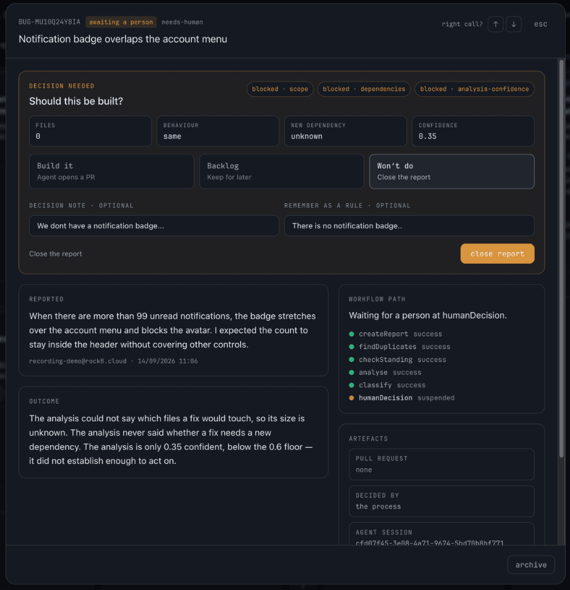Click the analyse workflow step
The height and width of the screenshot is (590, 570).
click(385, 373)
